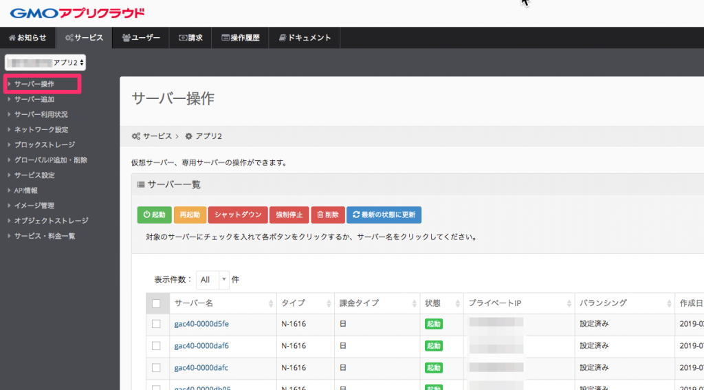Viewport: 704px width, 390px height.
Task: Click the orange 再起動 button
Action: pyautogui.click(x=190, y=215)
